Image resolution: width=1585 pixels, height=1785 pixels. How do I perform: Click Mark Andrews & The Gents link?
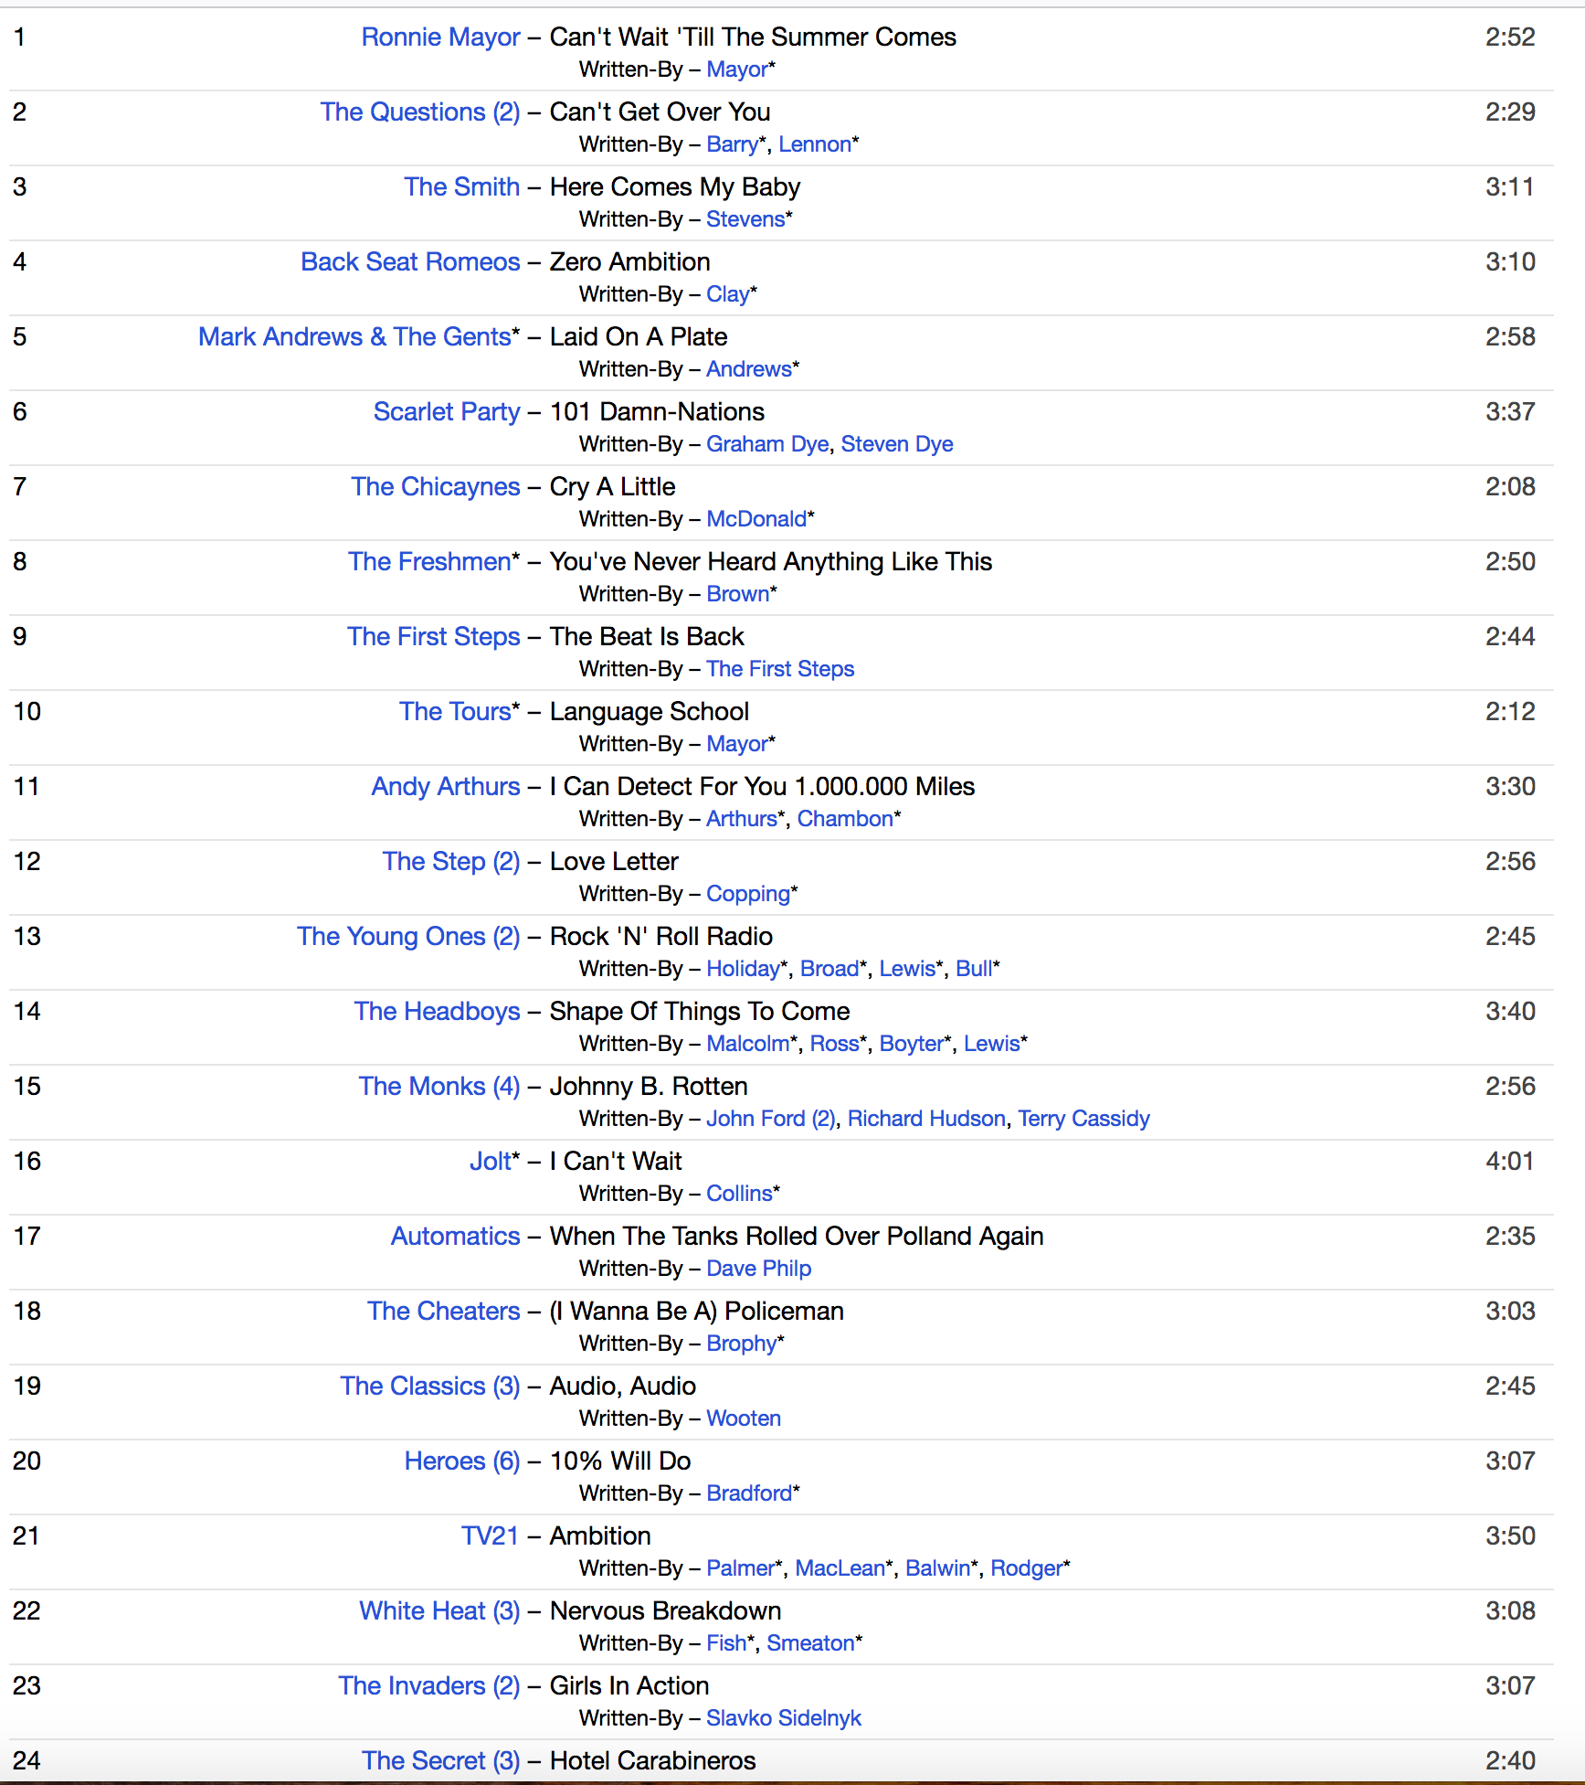(354, 337)
